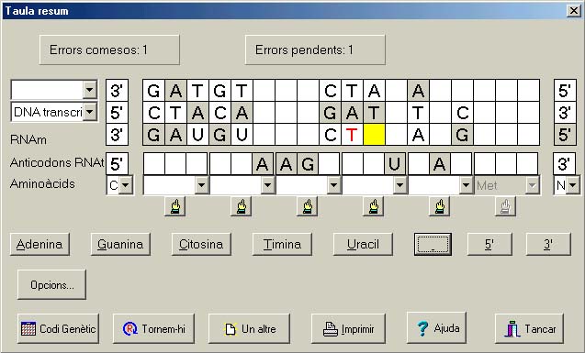Image resolution: width=585 pixels, height=353 pixels.
Task: Open the first amino acid dropdown
Action: point(201,184)
